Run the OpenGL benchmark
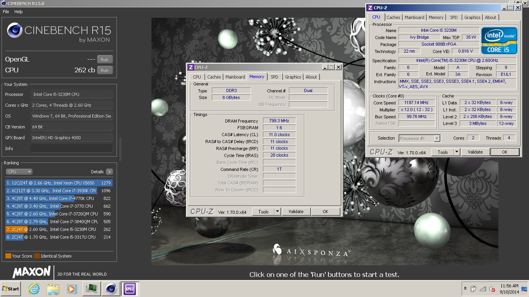 (x=105, y=60)
